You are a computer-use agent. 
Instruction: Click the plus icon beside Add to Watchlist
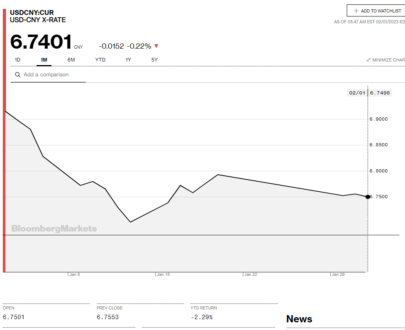coord(356,11)
